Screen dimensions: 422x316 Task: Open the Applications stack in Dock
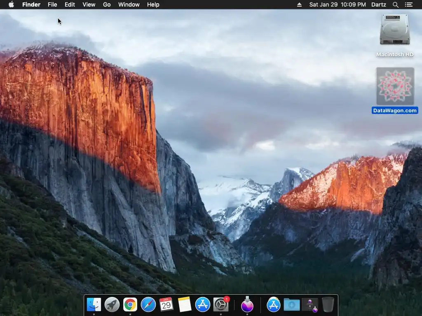click(274, 304)
